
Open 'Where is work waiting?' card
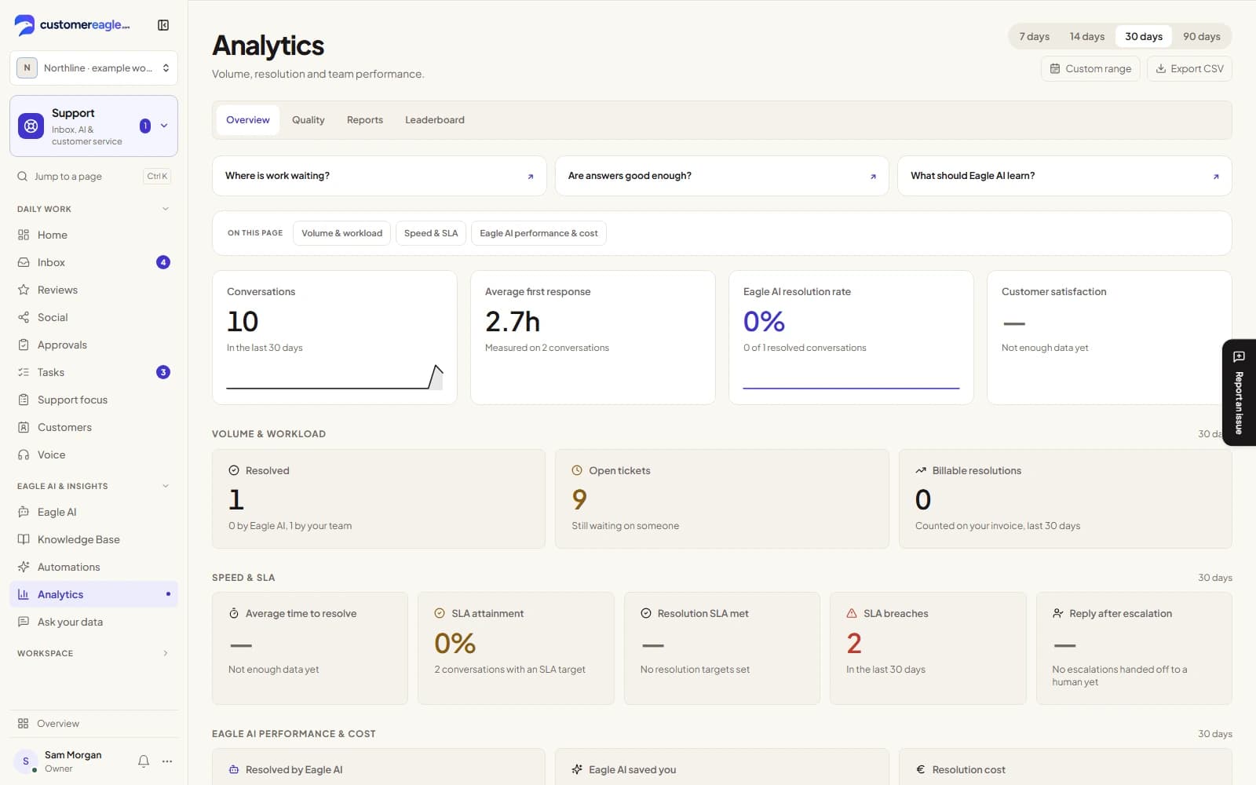click(379, 176)
